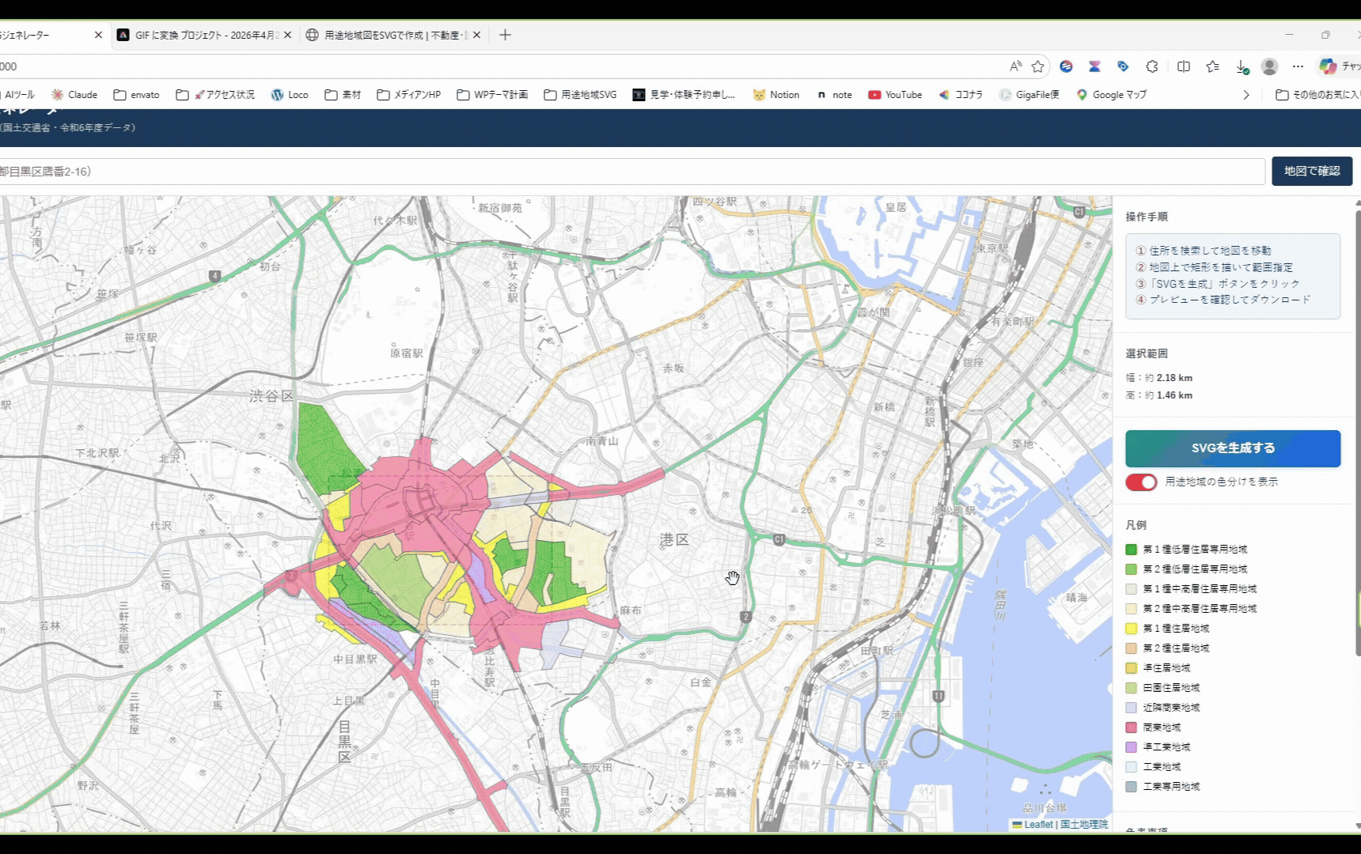Image resolution: width=1361 pixels, height=854 pixels.
Task: Open Split Screen icon in toolbar
Action: tap(1184, 66)
